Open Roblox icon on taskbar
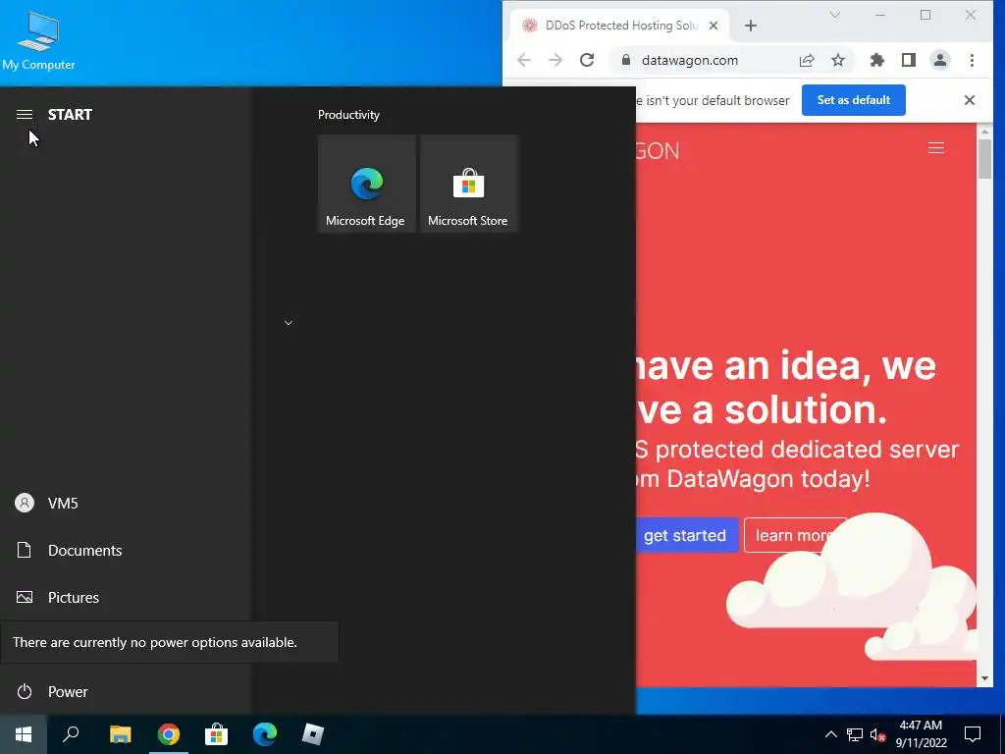Image resolution: width=1005 pixels, height=754 pixels. click(x=313, y=734)
